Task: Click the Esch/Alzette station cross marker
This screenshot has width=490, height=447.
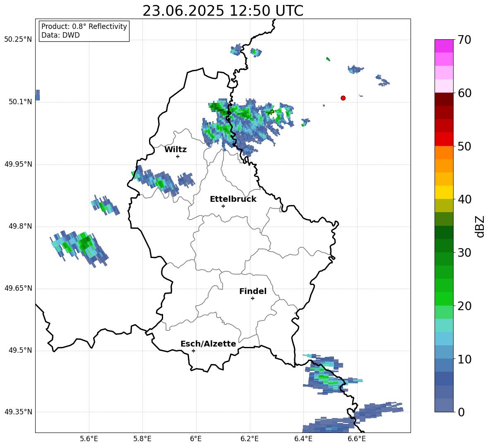Action: click(193, 351)
